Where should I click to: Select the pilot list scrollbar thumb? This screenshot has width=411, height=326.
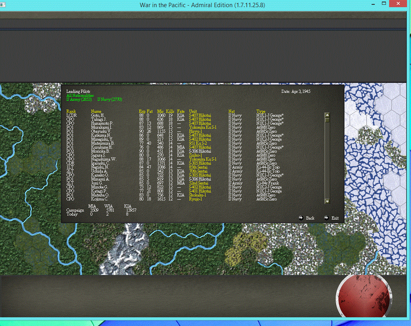click(327, 120)
